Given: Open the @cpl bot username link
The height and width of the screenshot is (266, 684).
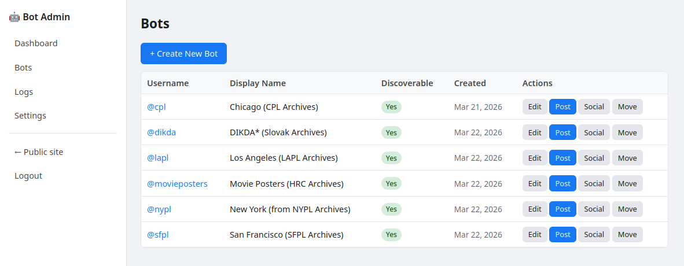Looking at the screenshot, I should 156,107.
